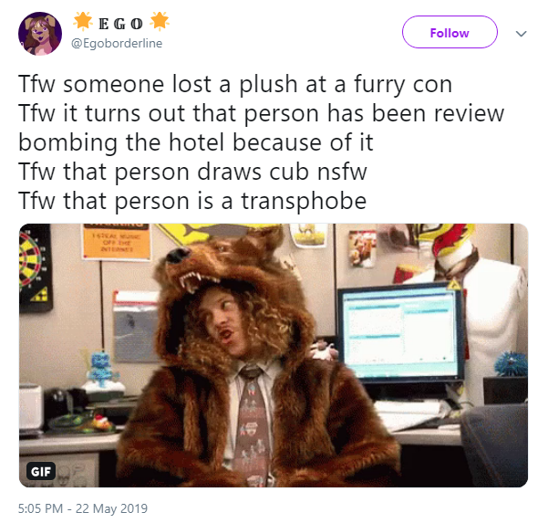Open the @Egoborderline handle link

coord(117,44)
